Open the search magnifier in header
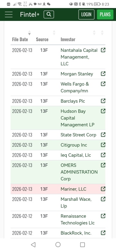The height and width of the screenshot is (251, 116). click(49, 14)
